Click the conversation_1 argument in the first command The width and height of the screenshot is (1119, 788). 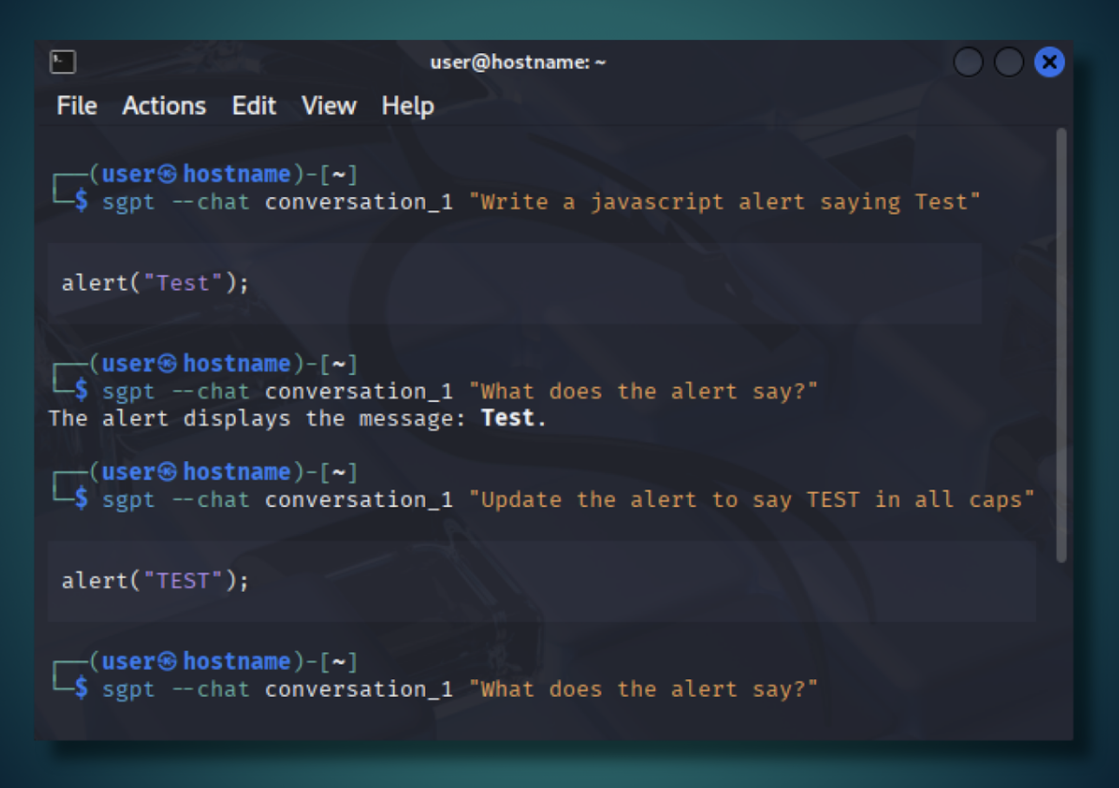360,201
